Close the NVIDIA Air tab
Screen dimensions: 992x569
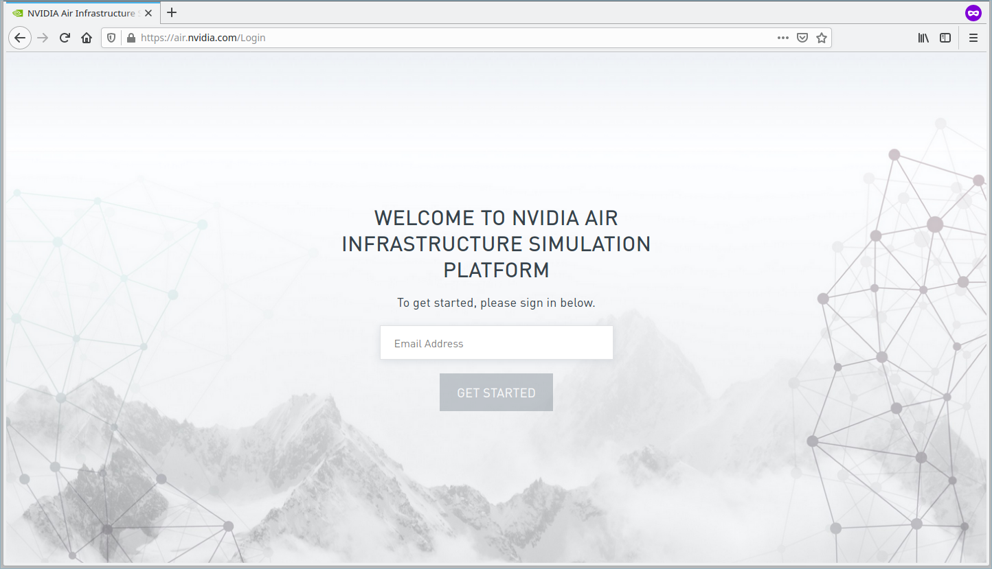(x=148, y=13)
